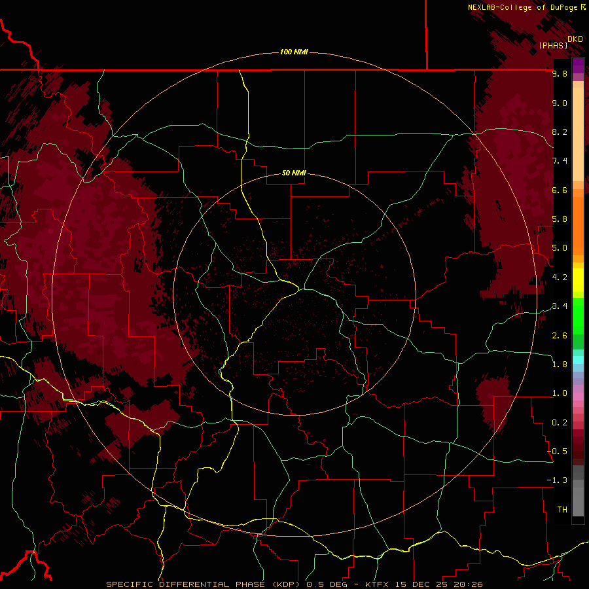This screenshot has width=589, height=589.
Task: Select the 6.6 value on the color scale
Action: [560, 190]
